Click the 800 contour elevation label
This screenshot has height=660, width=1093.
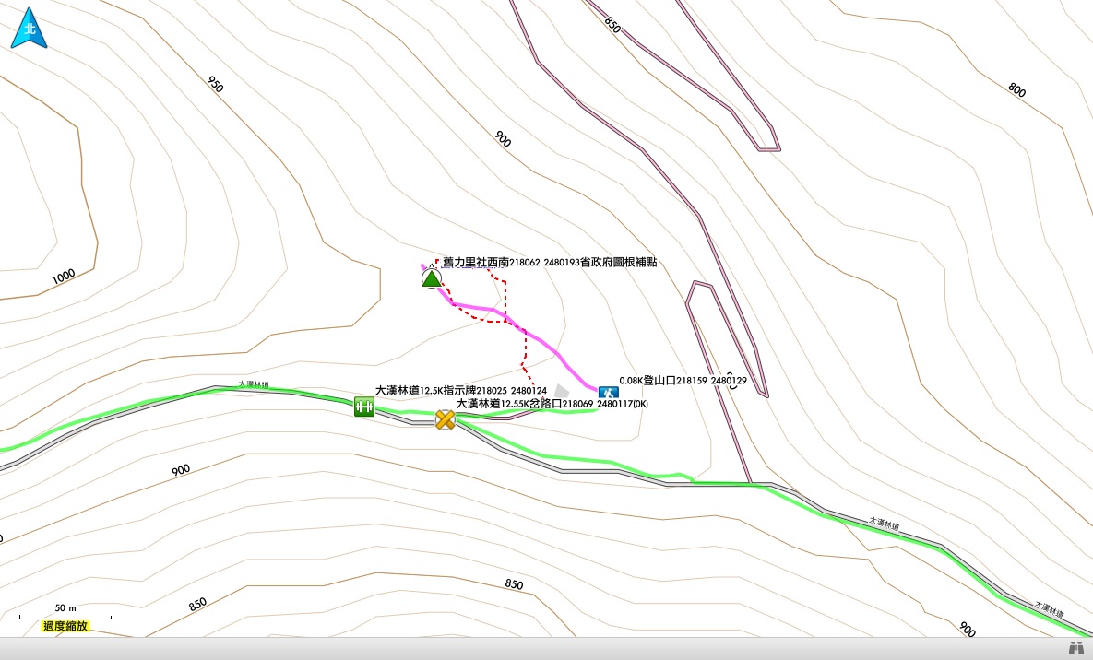(1016, 90)
